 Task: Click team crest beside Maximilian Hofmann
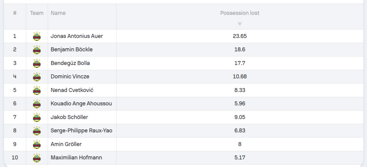click(x=37, y=158)
